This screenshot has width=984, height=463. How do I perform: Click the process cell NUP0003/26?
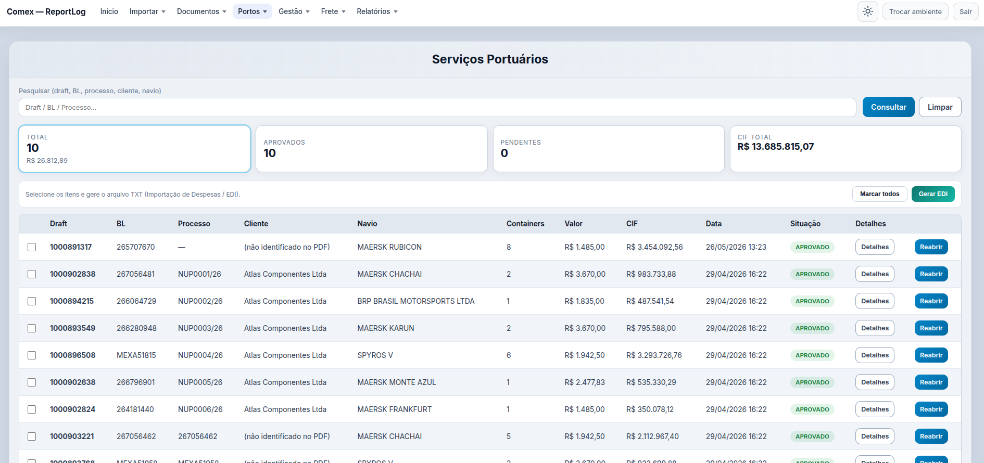tap(200, 328)
